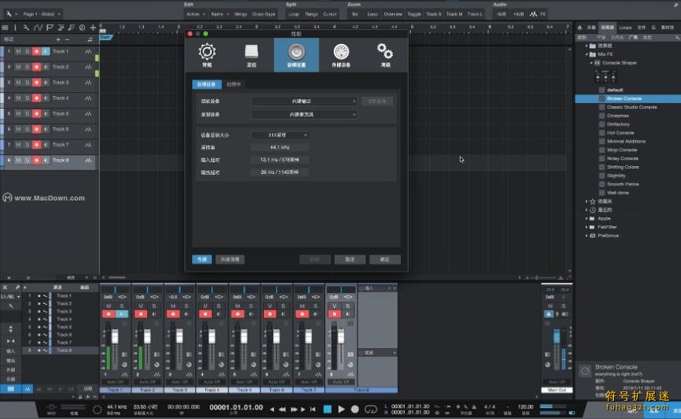681x419 pixels.
Task: Open the Page 1 - Global dropdown
Action: pos(42,14)
